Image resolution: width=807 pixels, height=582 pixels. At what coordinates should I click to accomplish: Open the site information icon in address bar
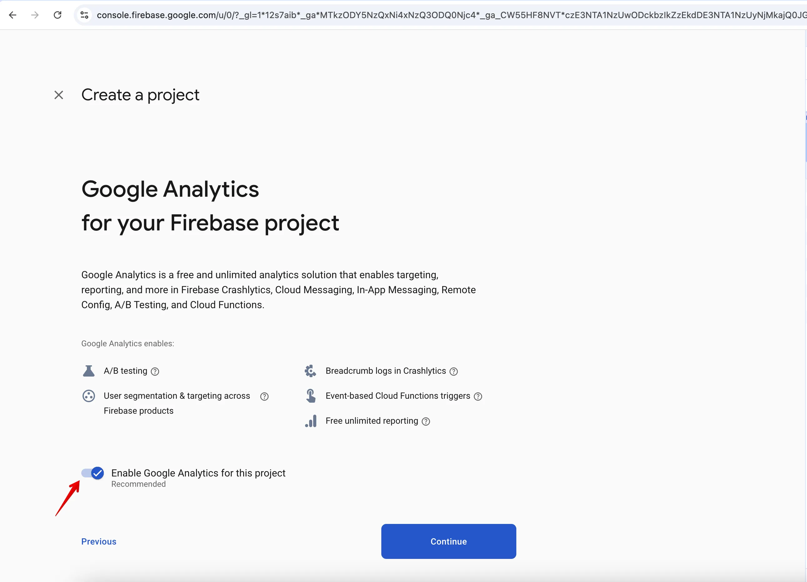pos(84,15)
